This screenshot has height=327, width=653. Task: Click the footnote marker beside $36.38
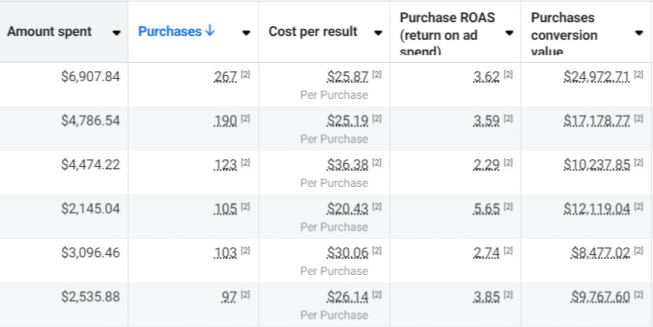point(377,163)
